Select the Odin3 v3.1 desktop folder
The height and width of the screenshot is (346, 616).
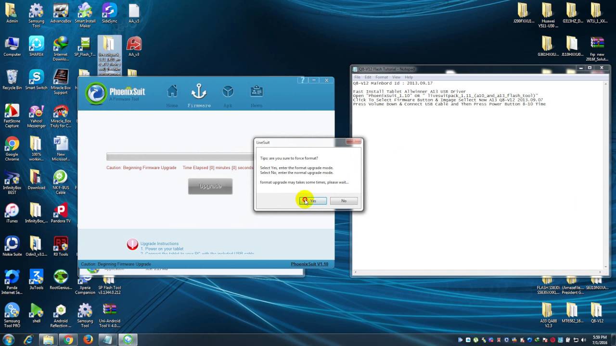tap(36, 246)
